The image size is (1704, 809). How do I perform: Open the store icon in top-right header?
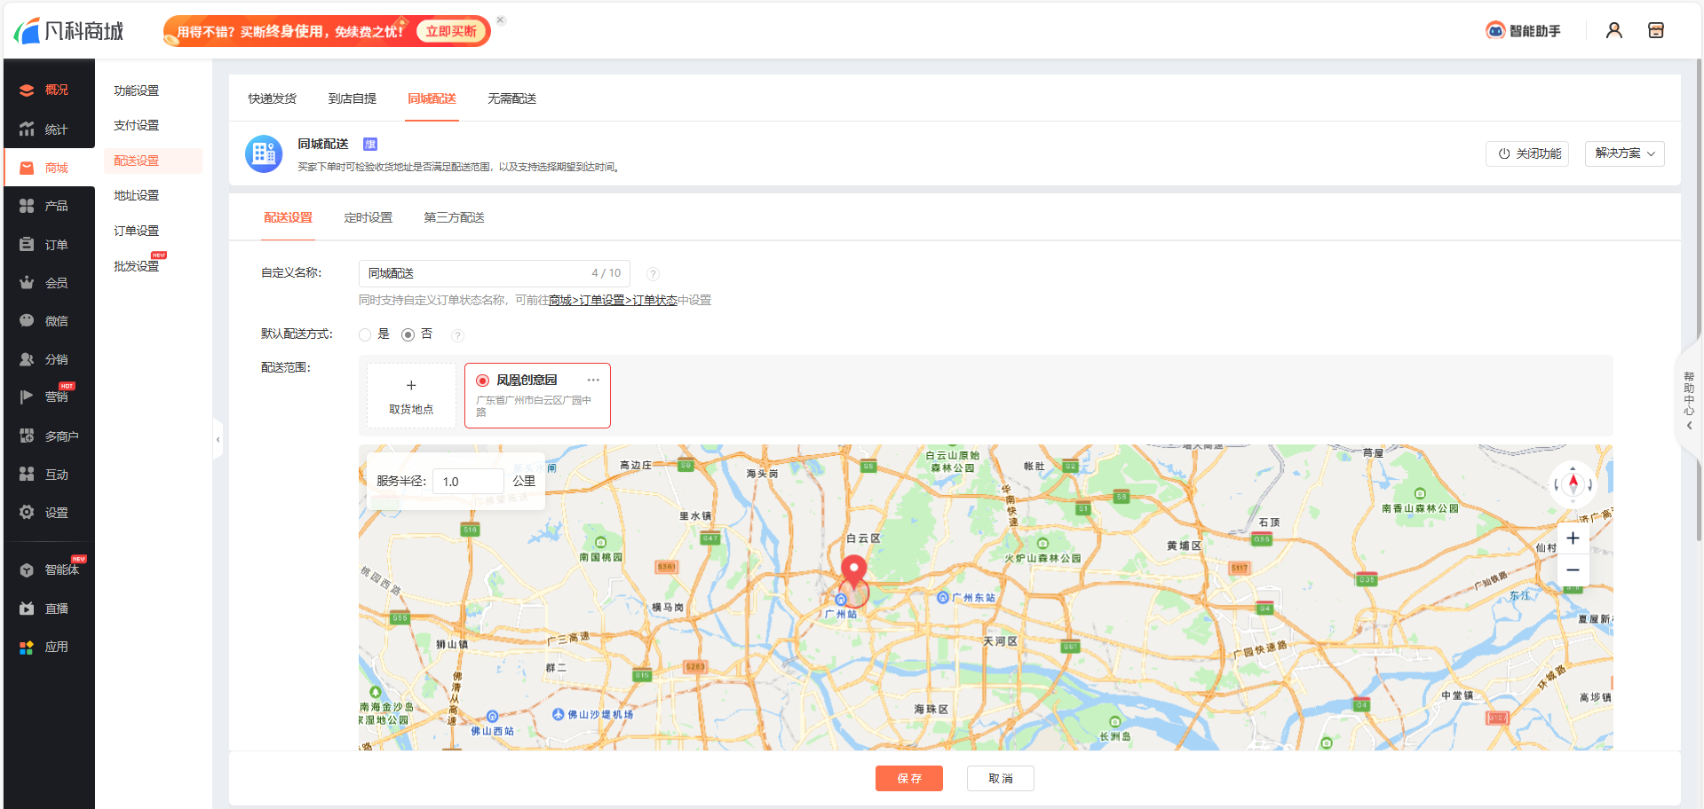pyautogui.click(x=1656, y=31)
